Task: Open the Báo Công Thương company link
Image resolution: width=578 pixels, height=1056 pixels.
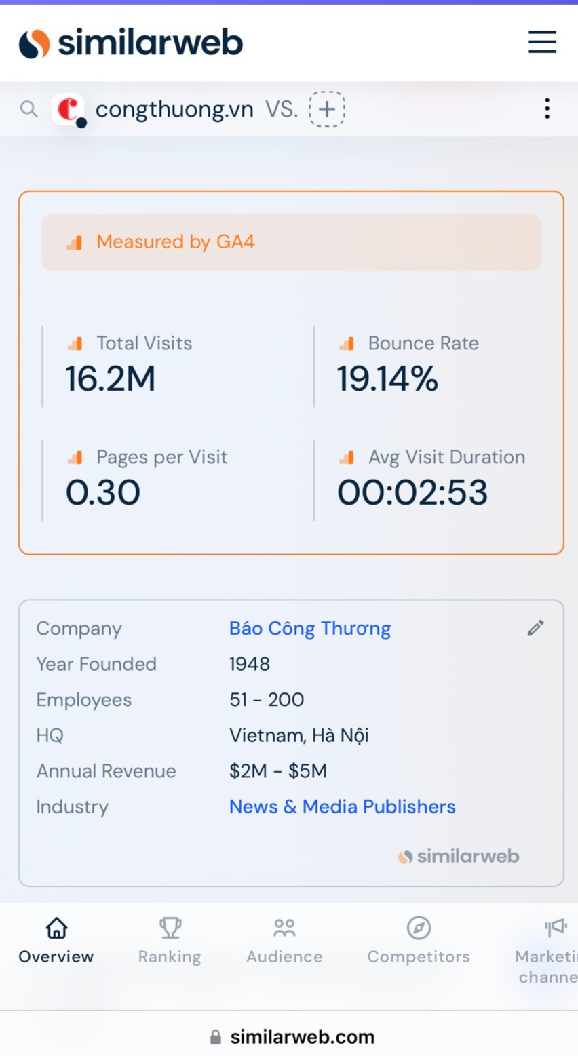Action: point(310,629)
